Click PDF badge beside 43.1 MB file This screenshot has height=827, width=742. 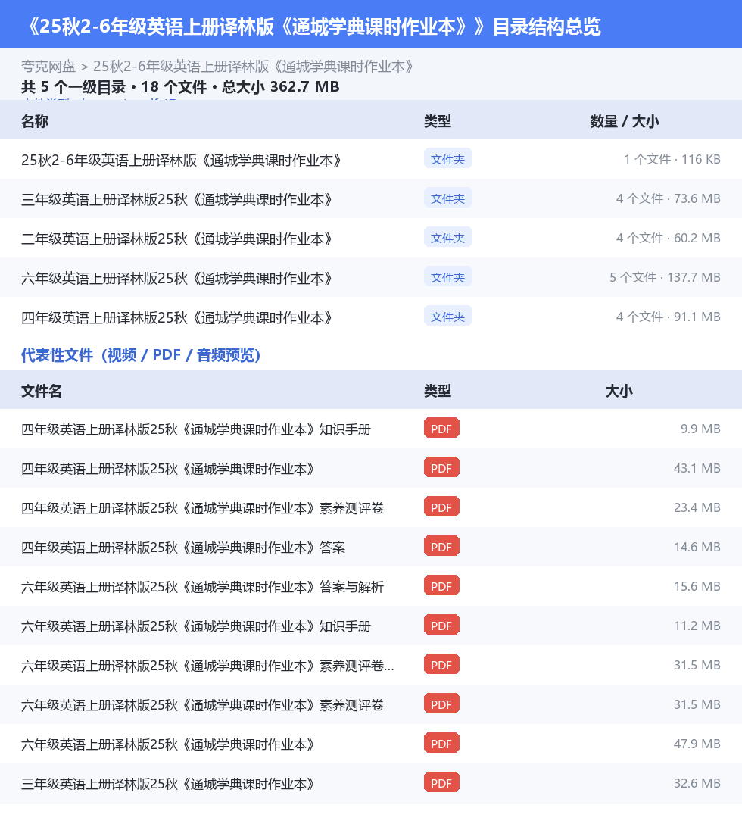pyautogui.click(x=441, y=467)
